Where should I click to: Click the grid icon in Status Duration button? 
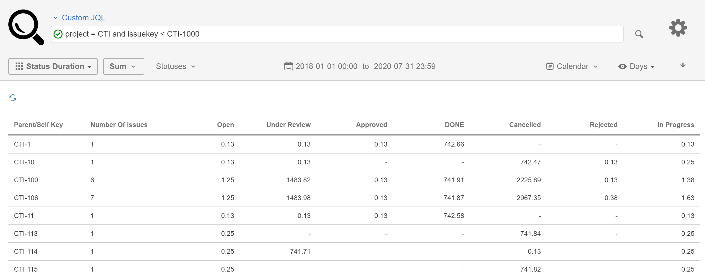click(x=18, y=66)
